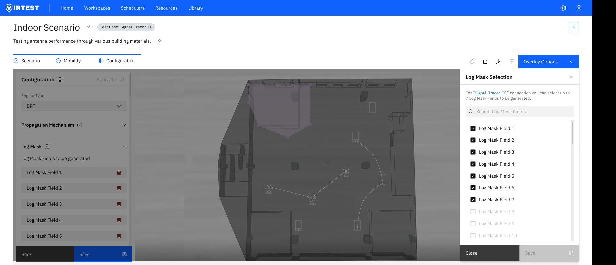
Task: Click Save in the Log Mask Selection panel
Action: click(x=549, y=253)
